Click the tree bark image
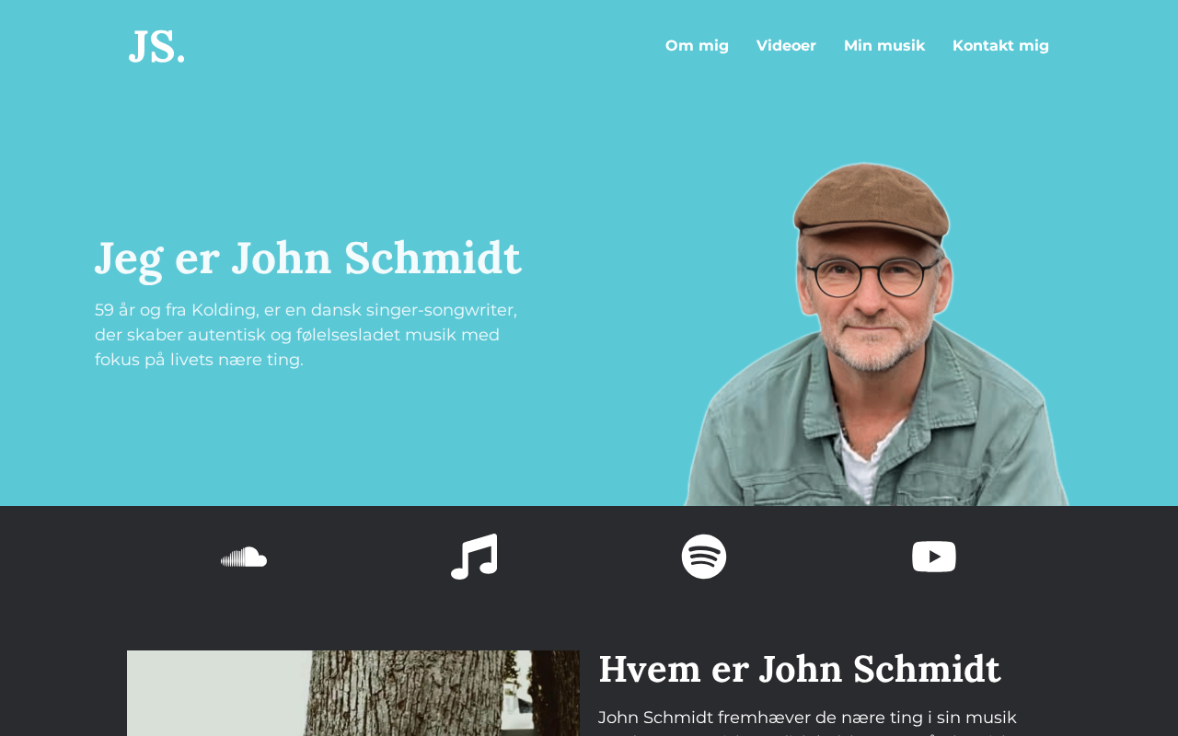The image size is (1178, 736). (x=353, y=693)
